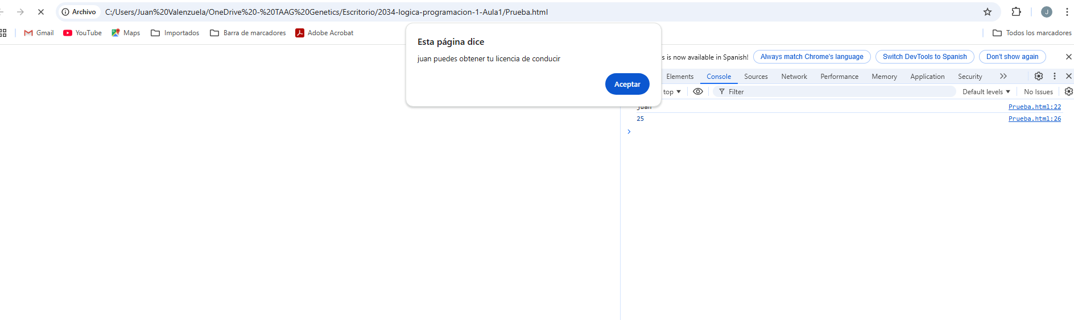Dismiss the DevTools language infobar
1074x320 pixels.
coord(1068,57)
